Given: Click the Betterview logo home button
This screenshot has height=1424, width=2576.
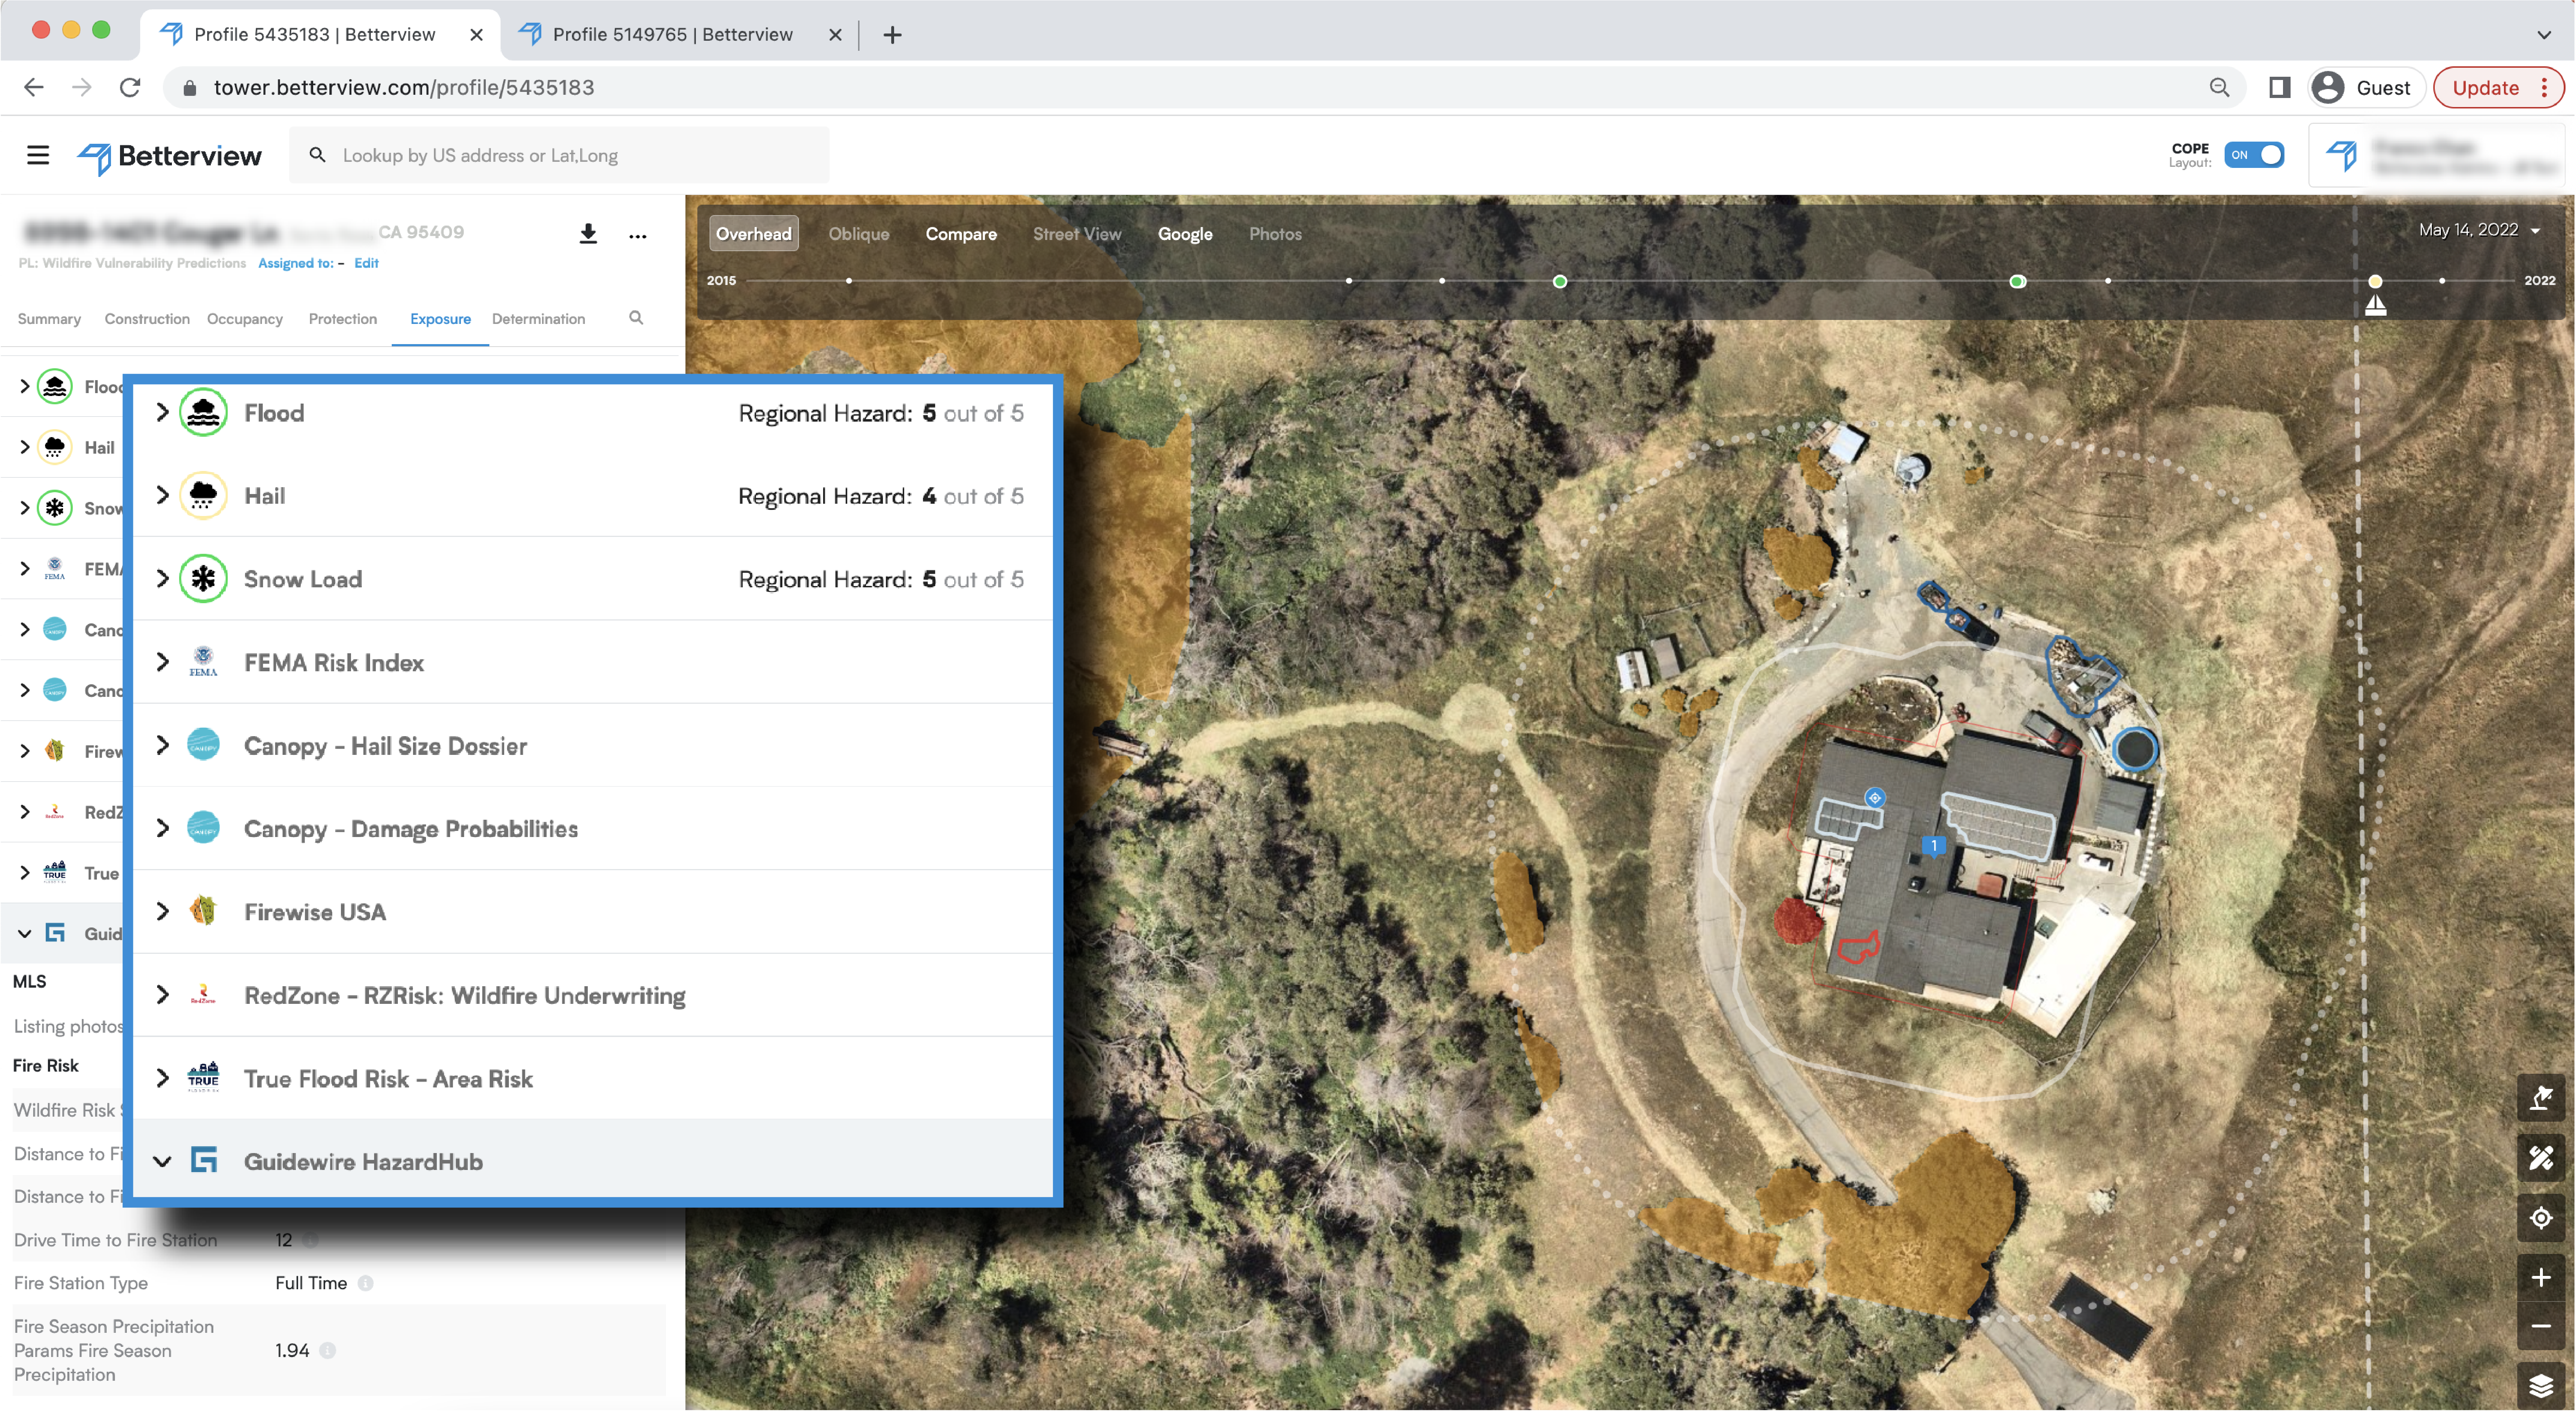Looking at the screenshot, I should tap(170, 154).
